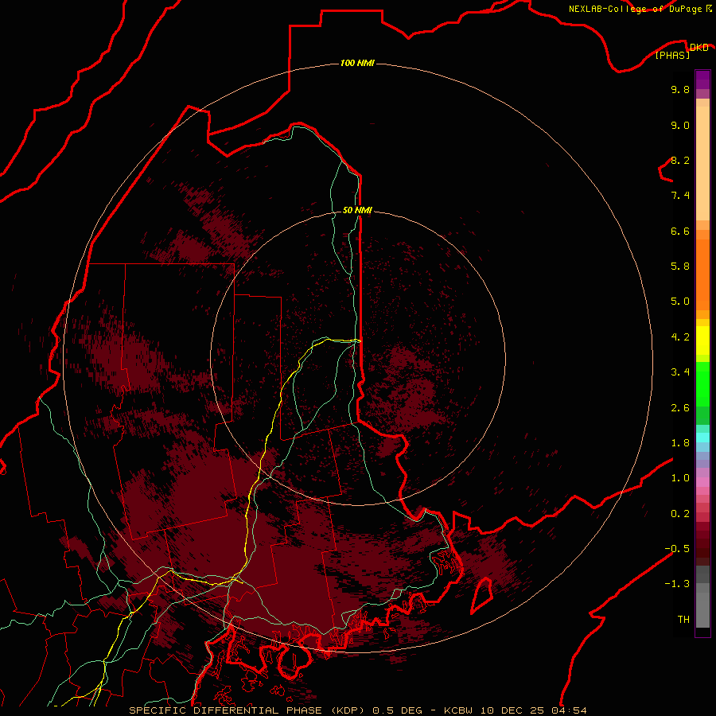Click the 8.2 scale label
This screenshot has height=716, width=716.
tap(680, 160)
